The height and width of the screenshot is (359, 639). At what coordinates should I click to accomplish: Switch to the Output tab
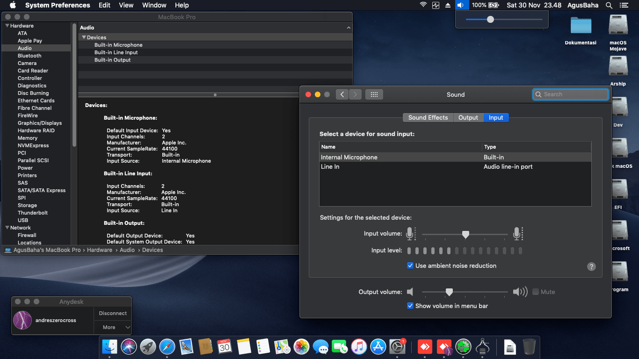point(468,118)
